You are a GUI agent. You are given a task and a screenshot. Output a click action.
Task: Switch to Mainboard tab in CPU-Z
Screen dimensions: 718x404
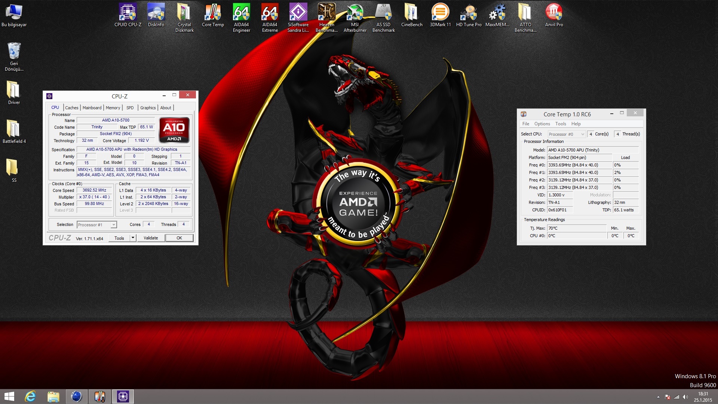click(92, 108)
